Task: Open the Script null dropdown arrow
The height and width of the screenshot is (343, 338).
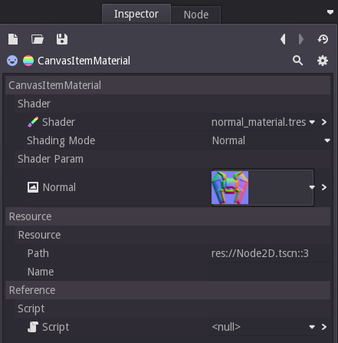Action: [x=312, y=327]
